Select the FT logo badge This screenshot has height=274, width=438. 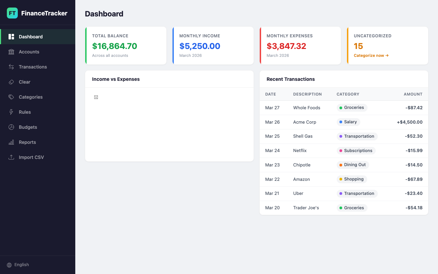tap(12, 13)
